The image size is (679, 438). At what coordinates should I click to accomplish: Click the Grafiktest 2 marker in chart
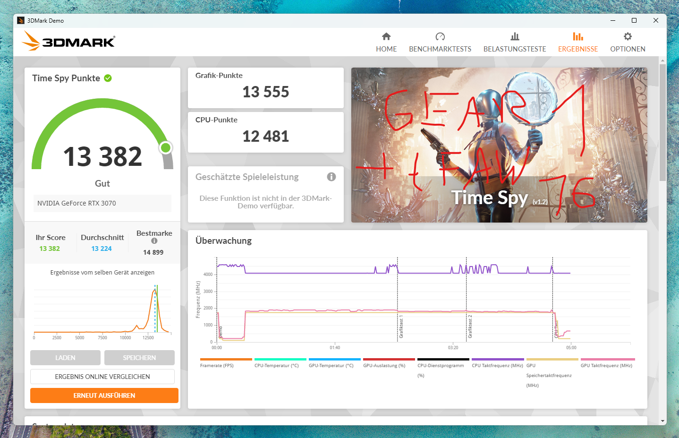point(470,327)
